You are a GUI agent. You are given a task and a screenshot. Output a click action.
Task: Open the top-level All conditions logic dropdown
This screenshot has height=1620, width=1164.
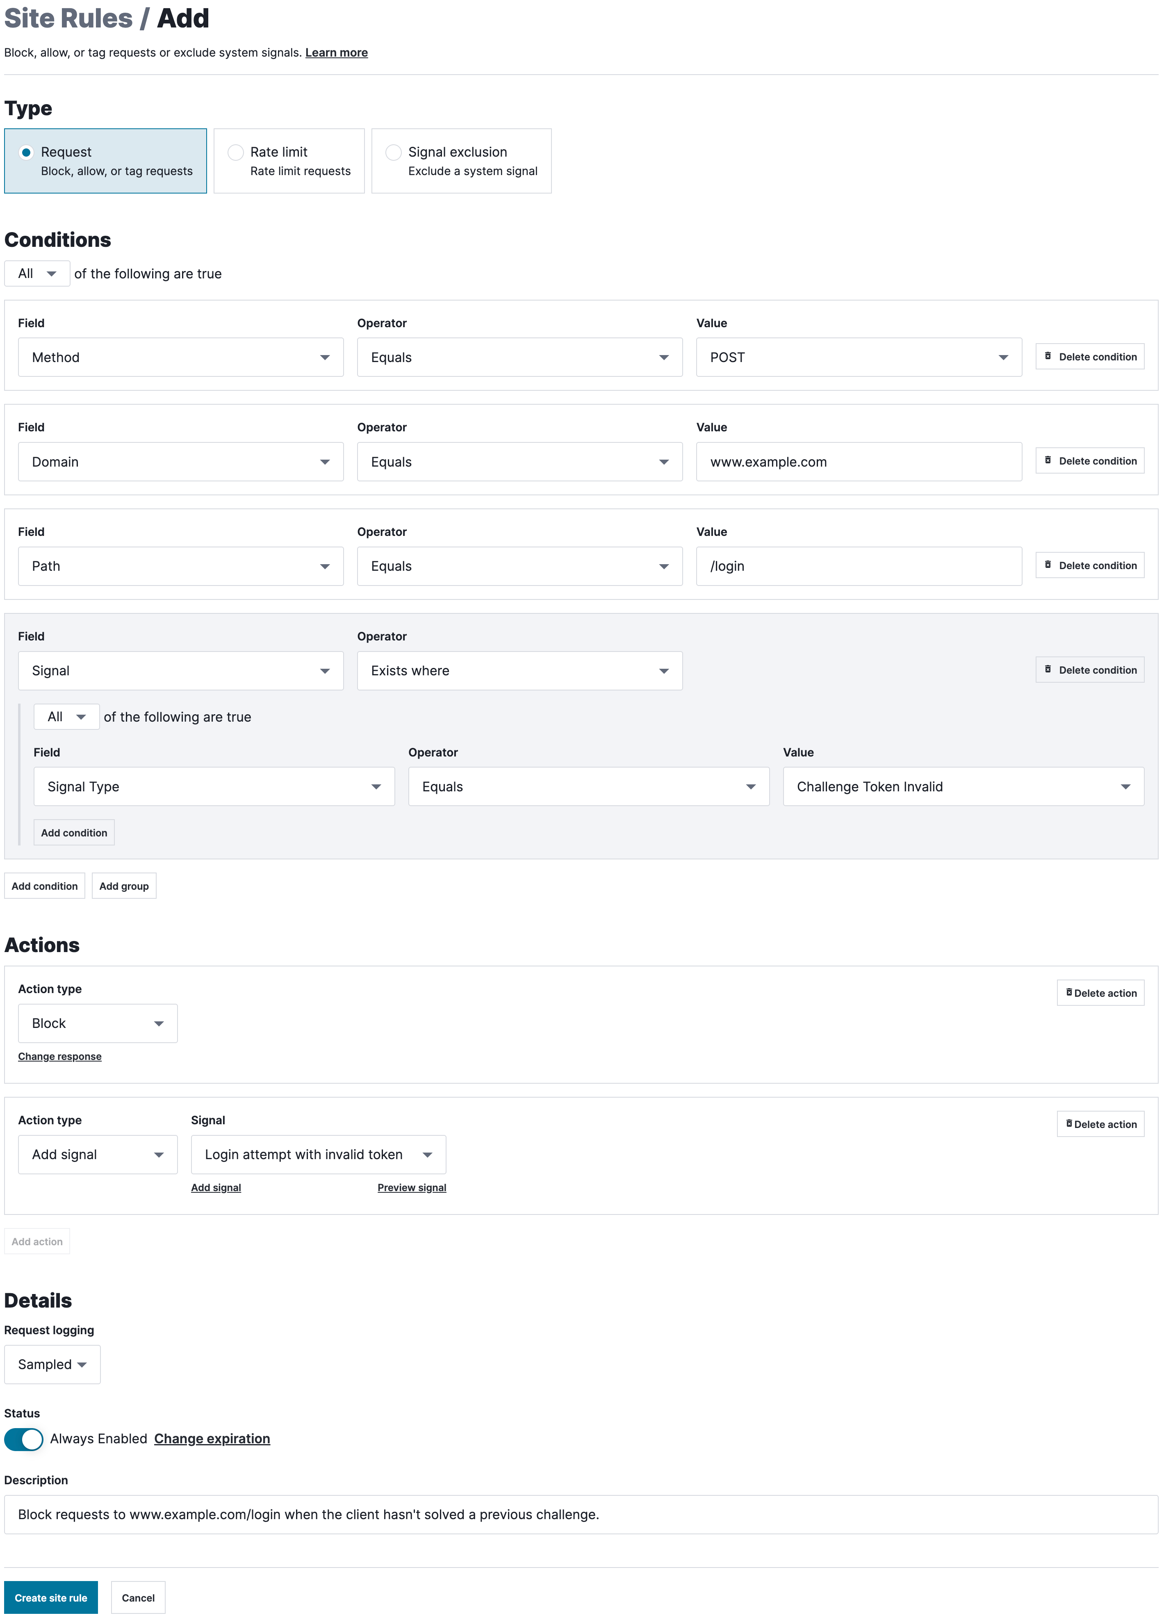[36, 273]
